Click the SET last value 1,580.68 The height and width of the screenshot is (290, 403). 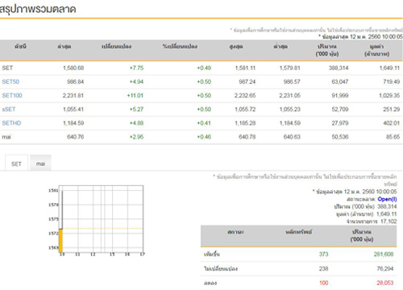73,68
